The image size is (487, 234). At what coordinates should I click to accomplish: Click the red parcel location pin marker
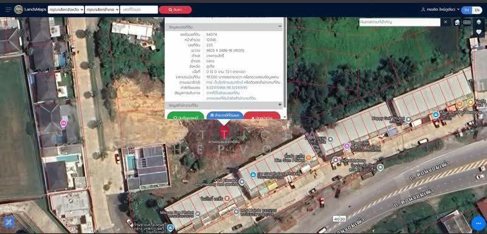pos(224,131)
